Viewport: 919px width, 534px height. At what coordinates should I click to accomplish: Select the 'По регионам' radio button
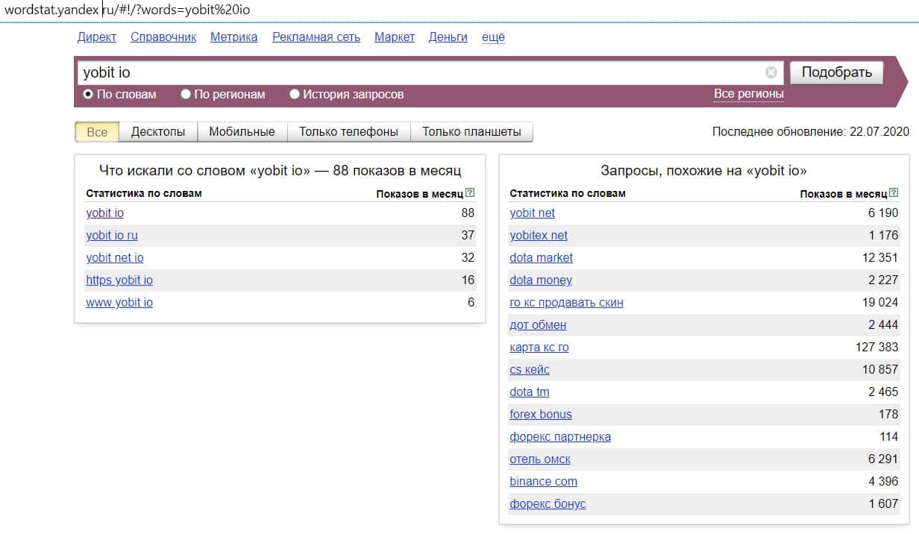186,95
